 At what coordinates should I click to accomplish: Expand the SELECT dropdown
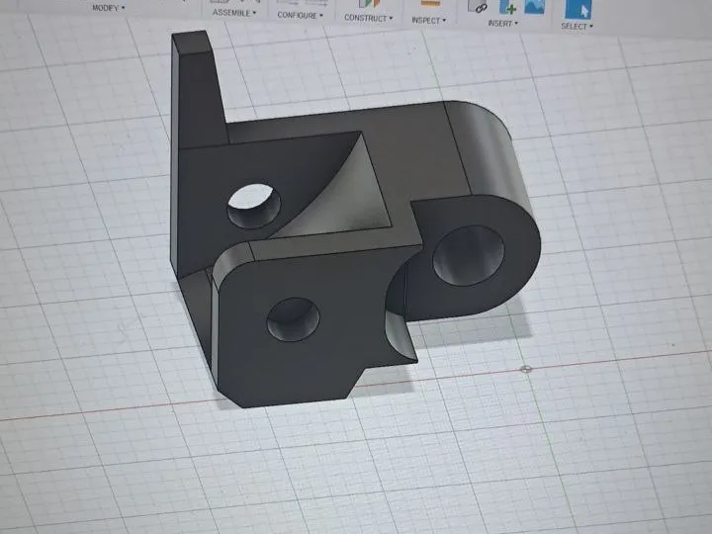[x=577, y=27]
